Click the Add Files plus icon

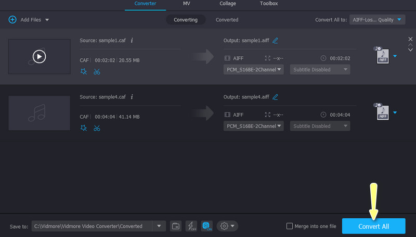[x=12, y=20]
